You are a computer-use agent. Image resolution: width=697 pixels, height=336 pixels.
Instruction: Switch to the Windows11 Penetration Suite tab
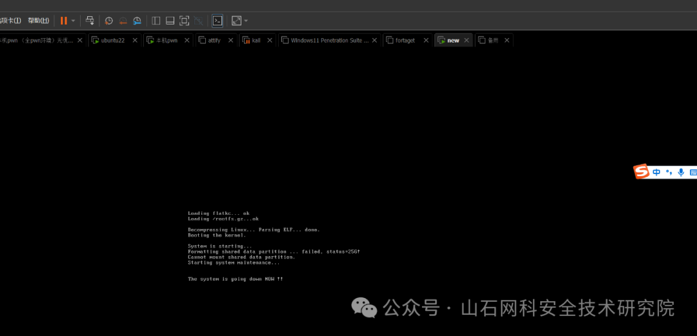click(329, 41)
